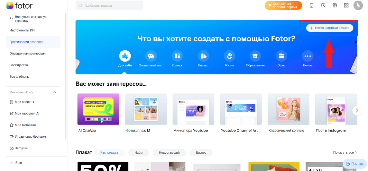Open the Пост в Instagram template thumbnail
368x171 pixels.
pyautogui.click(x=336, y=109)
